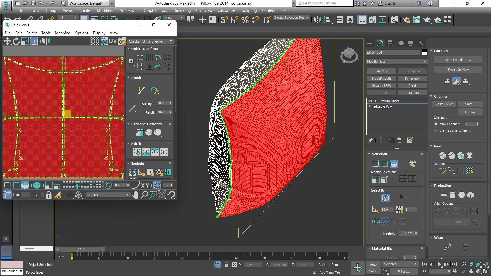The height and width of the screenshot is (276, 491).
Task: Click the Load... button in Channel rollout
Action: pos(470,112)
